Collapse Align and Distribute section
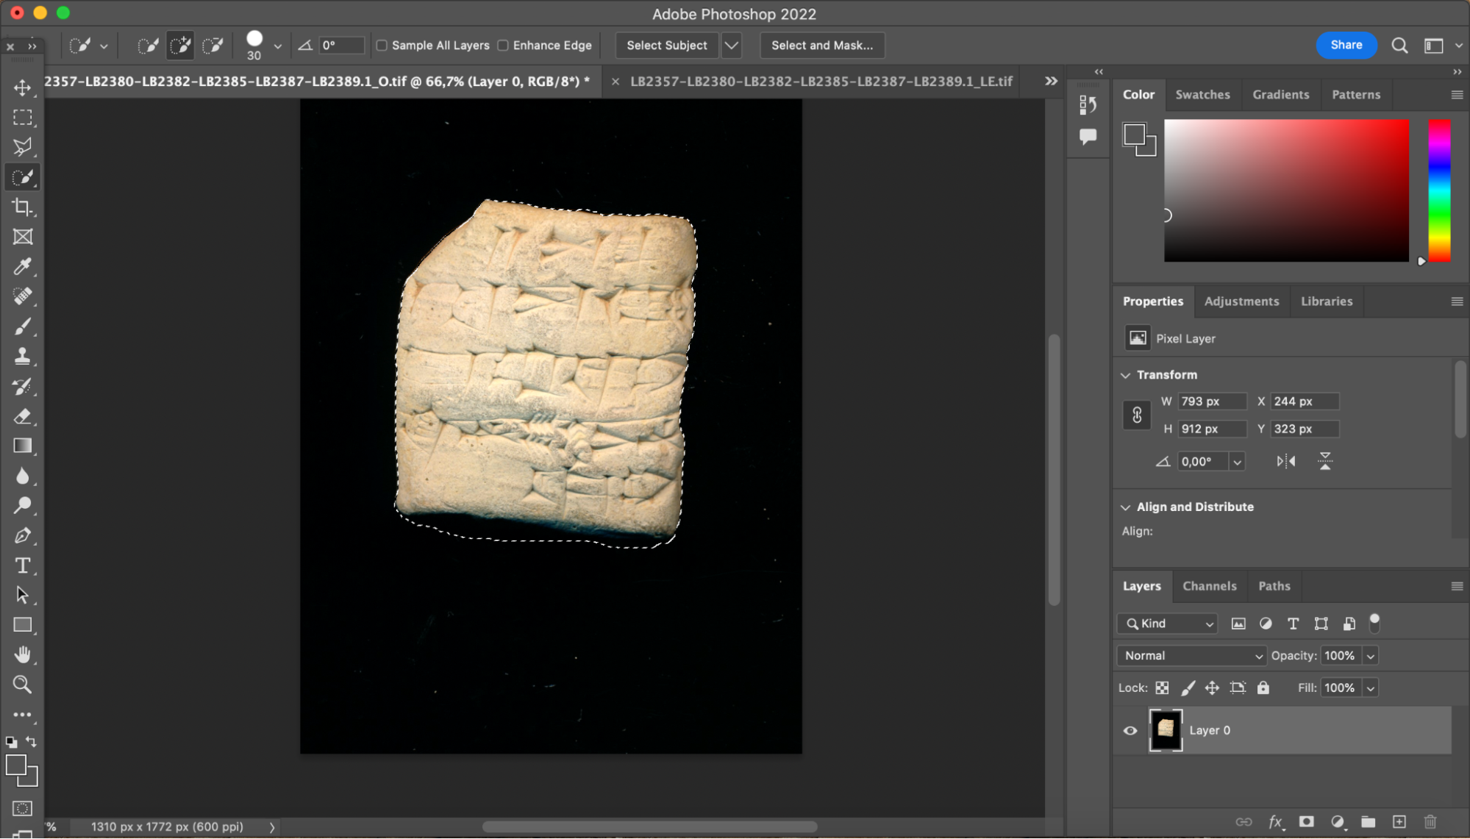The width and height of the screenshot is (1470, 839). tap(1125, 507)
